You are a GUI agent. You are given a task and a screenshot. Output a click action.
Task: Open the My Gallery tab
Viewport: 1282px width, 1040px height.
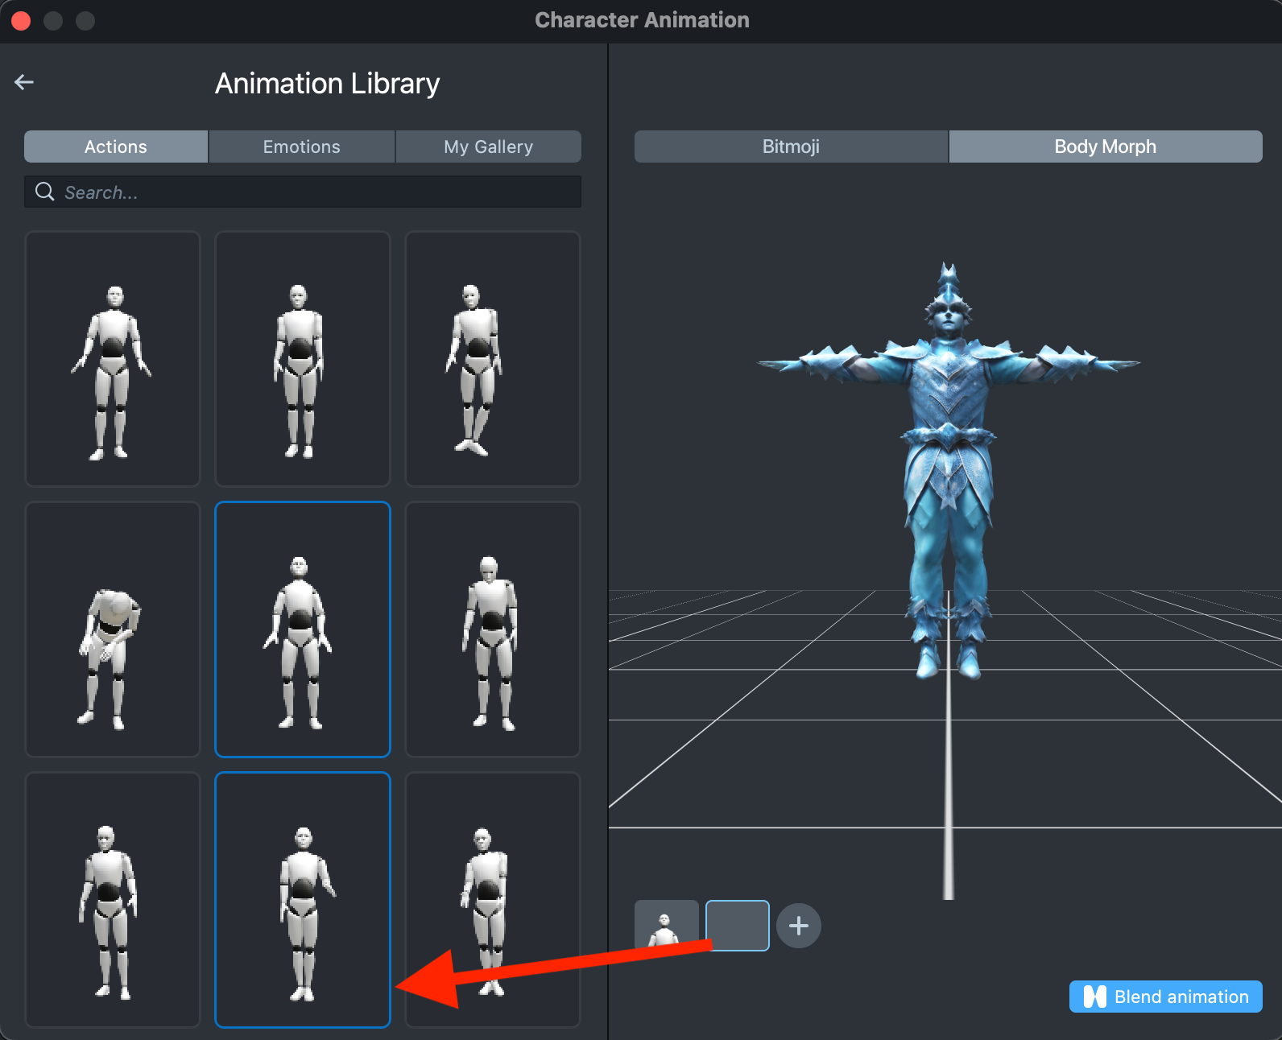pos(488,147)
